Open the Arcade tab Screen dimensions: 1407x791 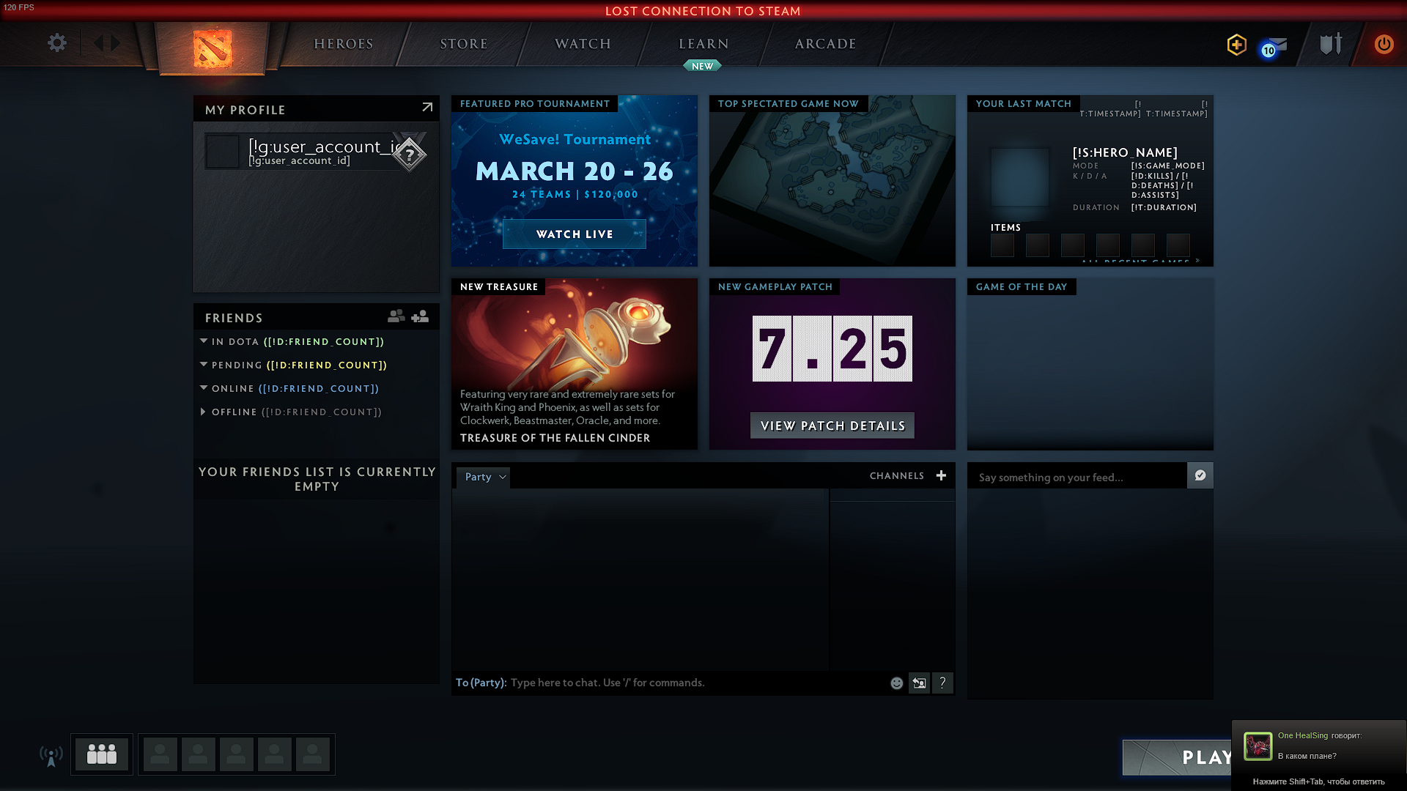point(826,44)
